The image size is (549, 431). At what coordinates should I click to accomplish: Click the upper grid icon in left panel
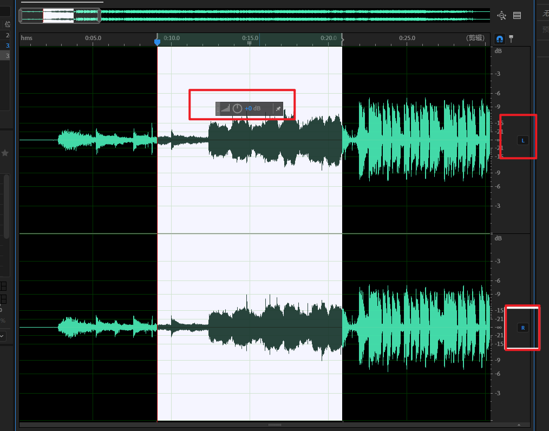pos(3,286)
